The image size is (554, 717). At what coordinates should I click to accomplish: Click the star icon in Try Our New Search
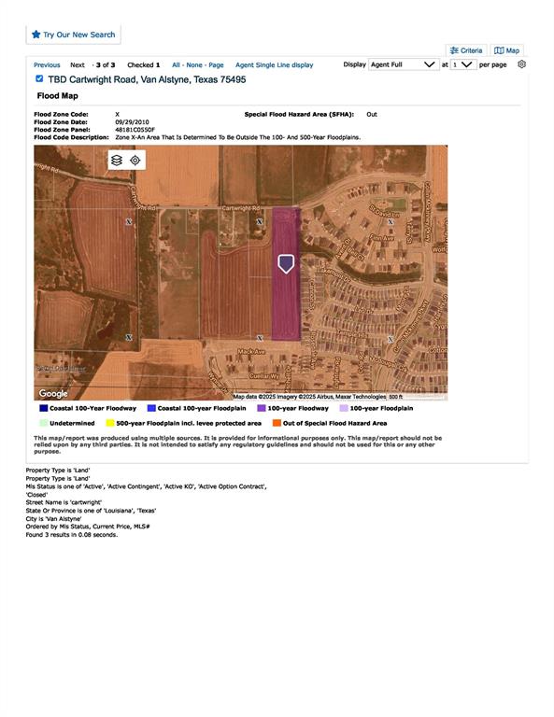click(36, 35)
